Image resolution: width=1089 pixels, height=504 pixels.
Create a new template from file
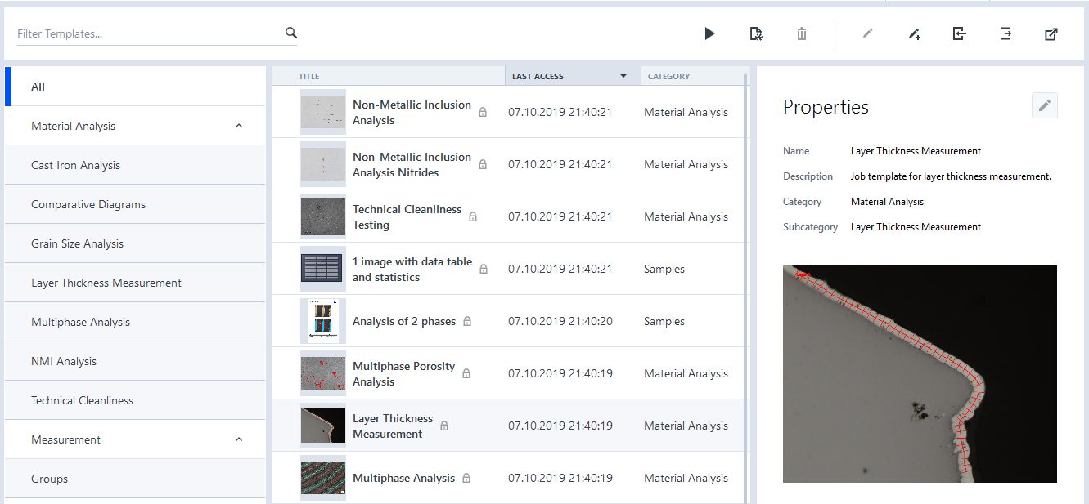[756, 33]
